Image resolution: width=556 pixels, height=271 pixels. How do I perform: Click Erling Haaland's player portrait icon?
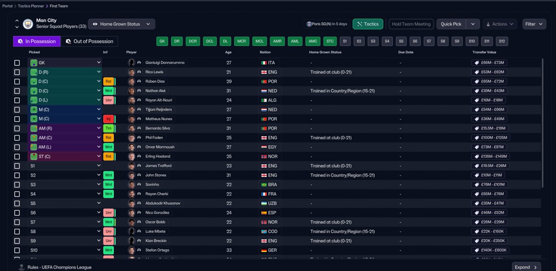tap(131, 157)
